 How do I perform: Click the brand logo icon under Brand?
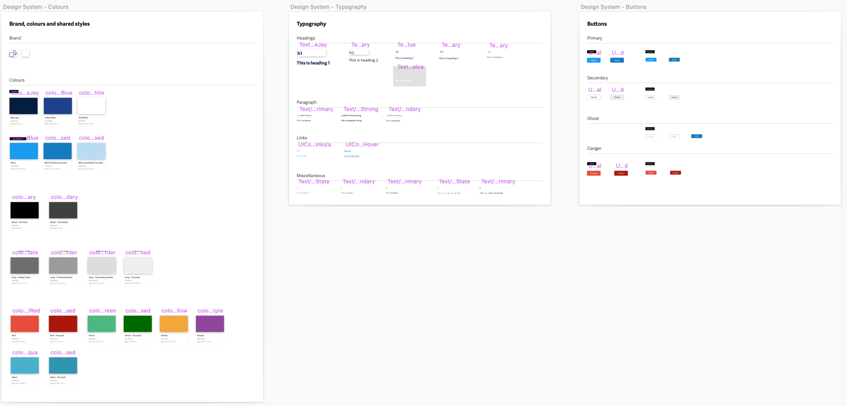pyautogui.click(x=13, y=54)
